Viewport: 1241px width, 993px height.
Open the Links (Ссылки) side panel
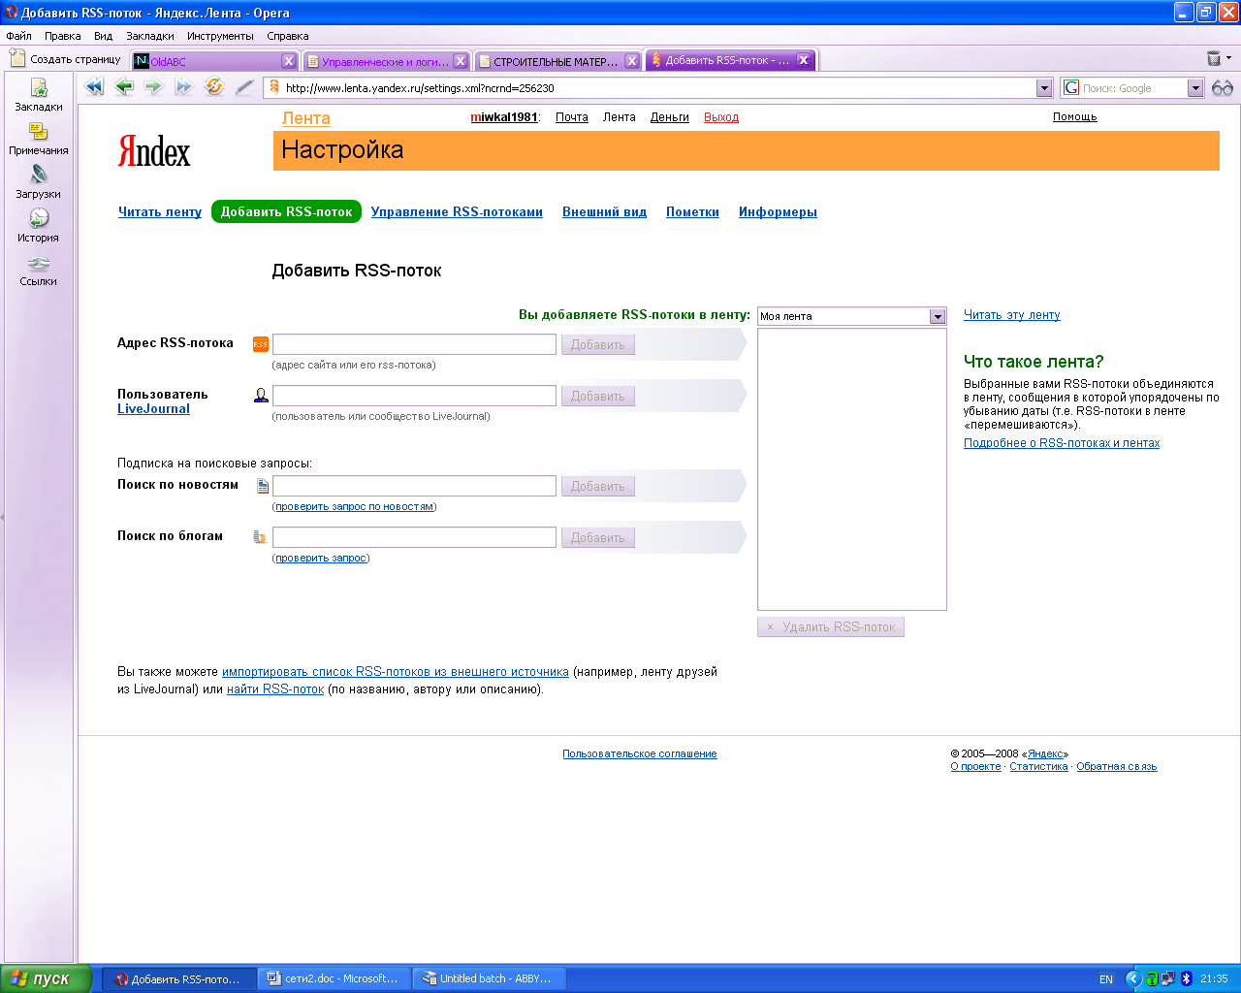click(39, 270)
